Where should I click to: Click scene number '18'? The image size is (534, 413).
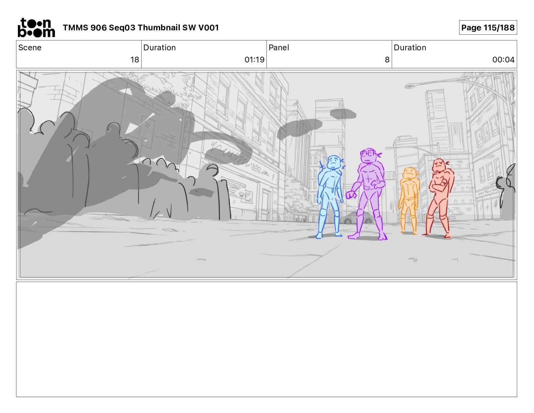pos(135,60)
